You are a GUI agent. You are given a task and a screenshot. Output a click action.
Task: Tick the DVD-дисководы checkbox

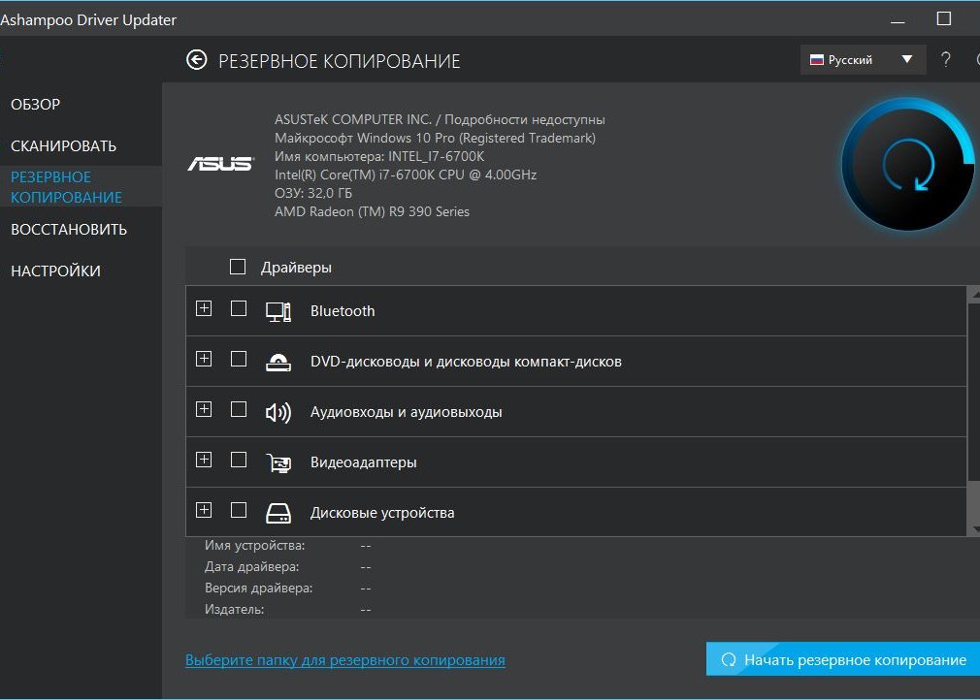[x=238, y=359]
